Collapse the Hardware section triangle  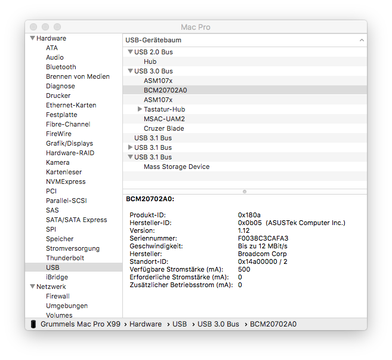32,38
